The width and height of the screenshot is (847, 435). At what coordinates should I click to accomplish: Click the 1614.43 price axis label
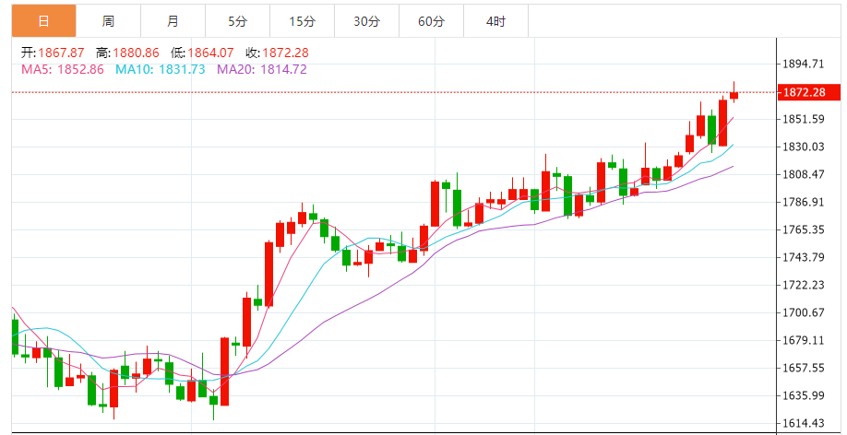[x=804, y=423]
